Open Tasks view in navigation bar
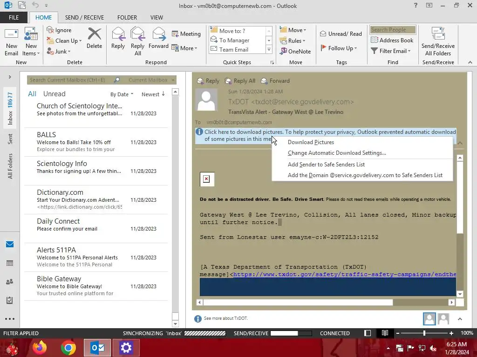Image resolution: width=477 pixels, height=357 pixels. pos(10,300)
